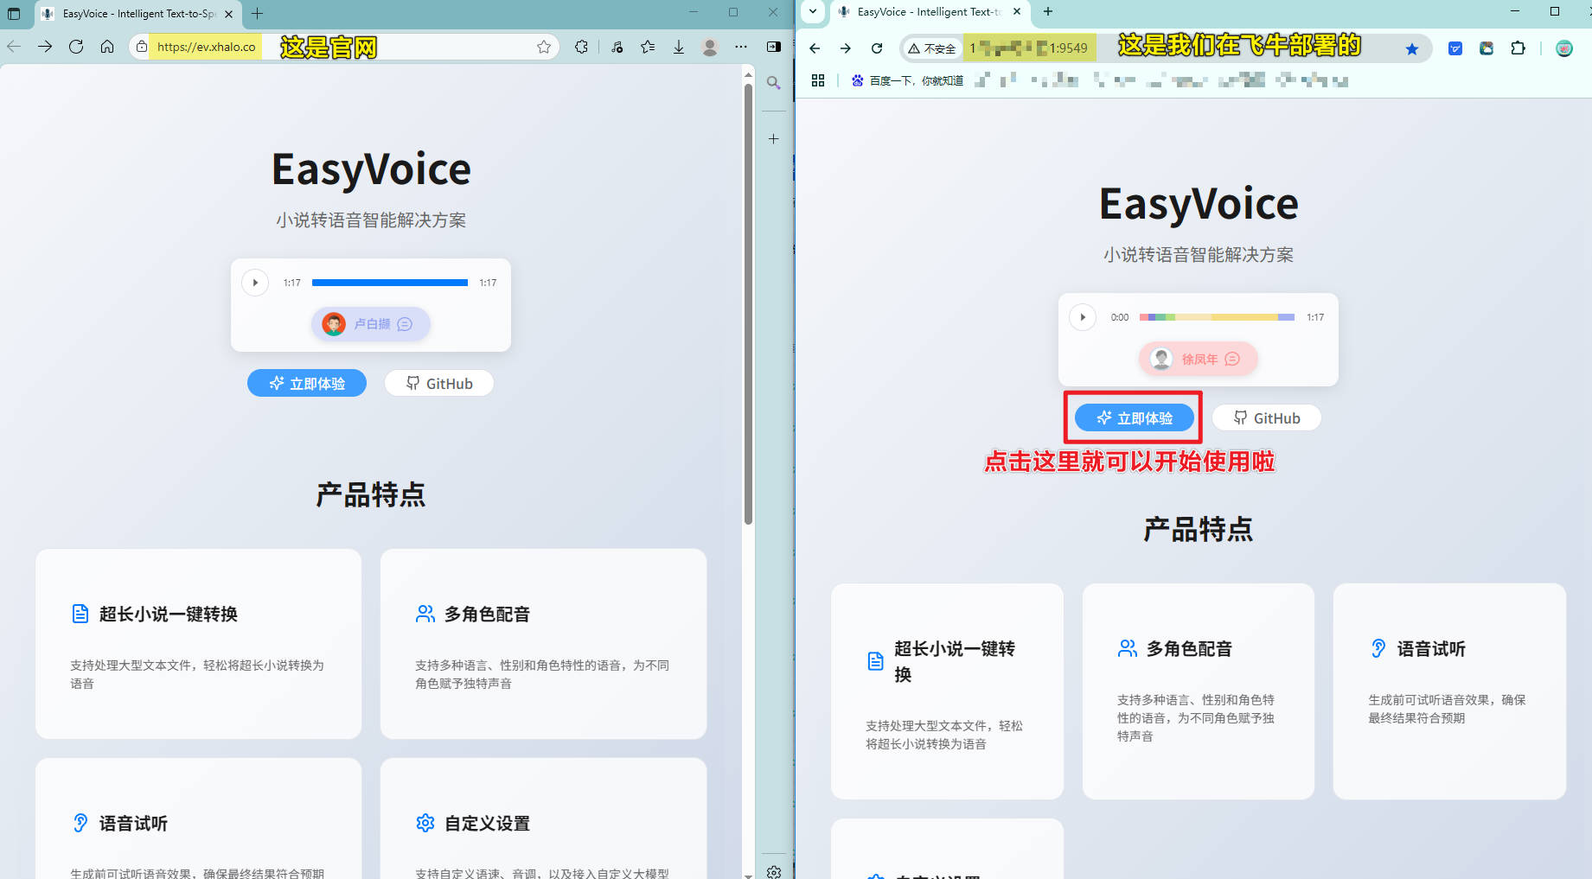Click 语音试听 card in right page

(x=1449, y=691)
